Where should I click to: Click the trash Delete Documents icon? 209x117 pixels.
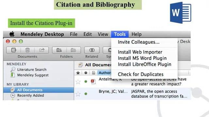(27, 50)
